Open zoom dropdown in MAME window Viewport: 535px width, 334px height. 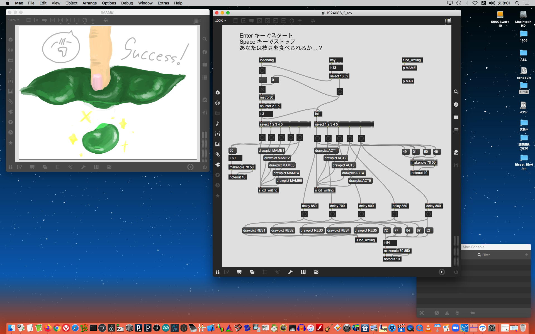pyautogui.click(x=13, y=20)
